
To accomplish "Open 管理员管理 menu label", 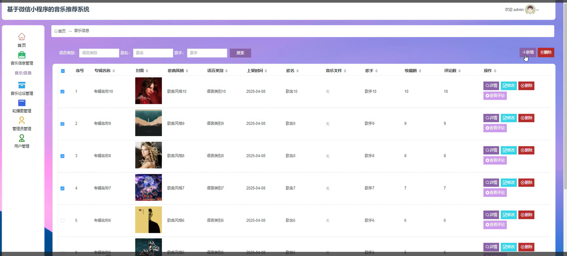I will tap(22, 128).
